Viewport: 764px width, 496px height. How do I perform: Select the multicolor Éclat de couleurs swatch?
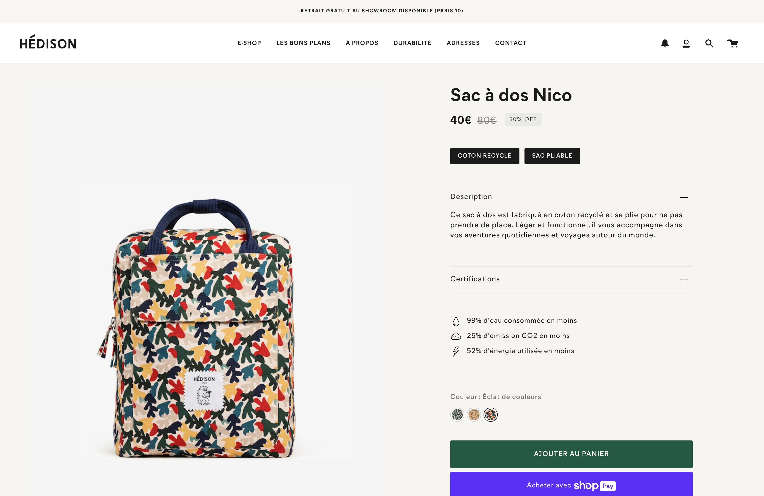point(490,415)
